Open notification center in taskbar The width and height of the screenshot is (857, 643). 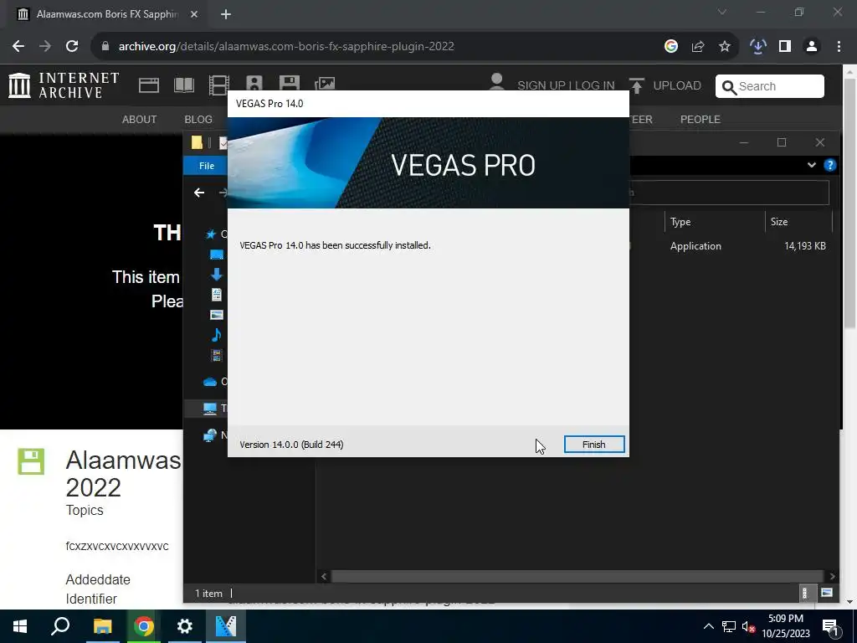(x=831, y=626)
